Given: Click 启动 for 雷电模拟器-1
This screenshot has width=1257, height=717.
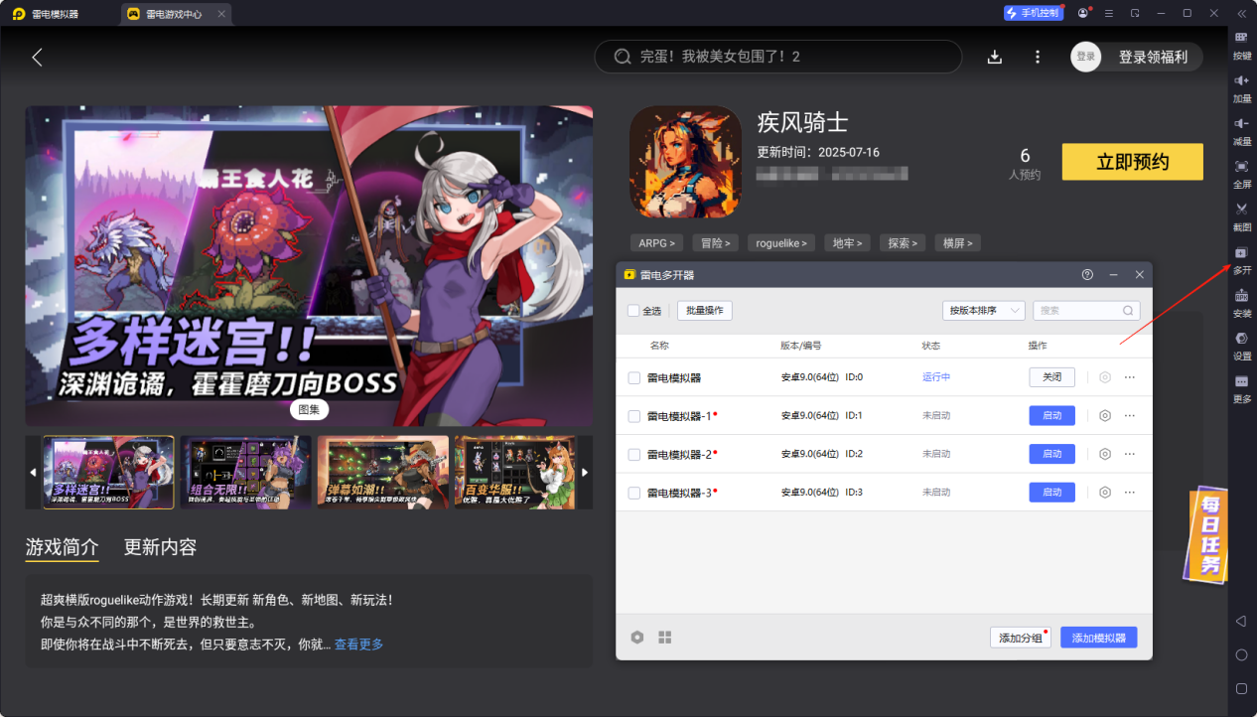Looking at the screenshot, I should tap(1051, 415).
